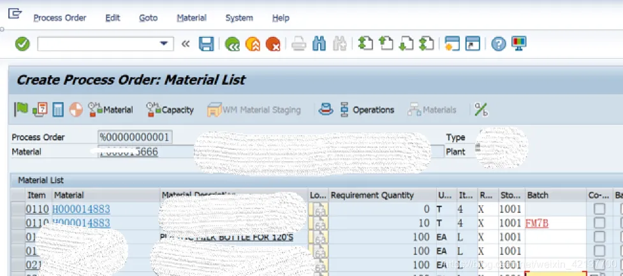Open long text icon for MILK BOTTLE row
The width and height of the screenshot is (623, 276).
click(319, 237)
